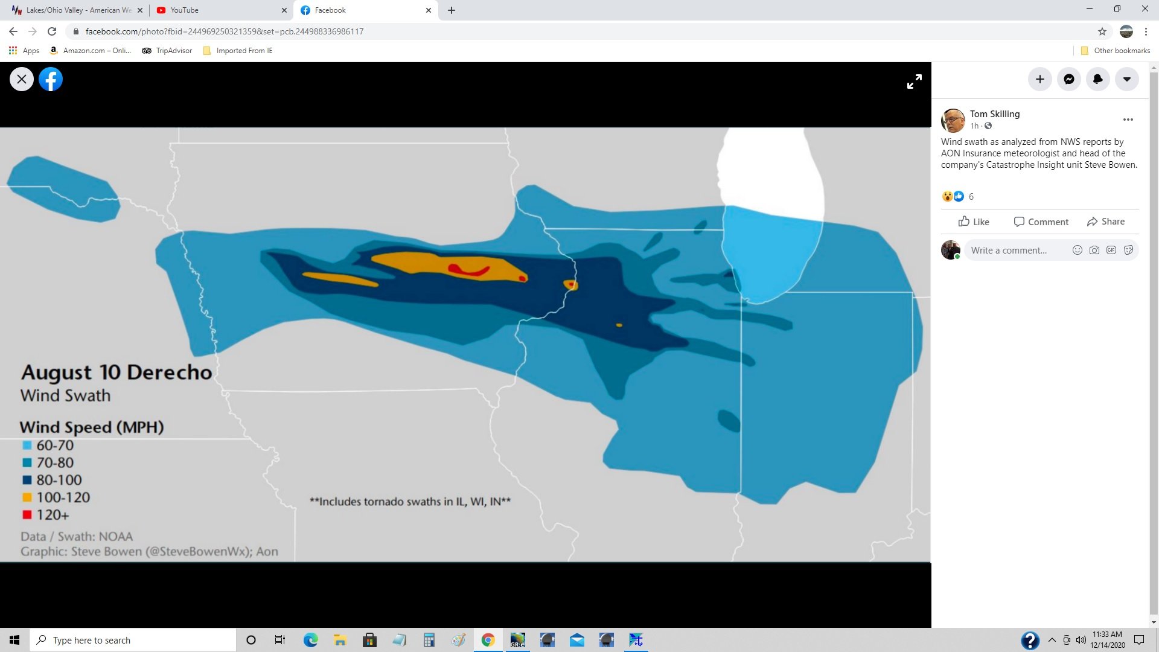
Task: Click the plus Create icon
Action: (x=1039, y=79)
